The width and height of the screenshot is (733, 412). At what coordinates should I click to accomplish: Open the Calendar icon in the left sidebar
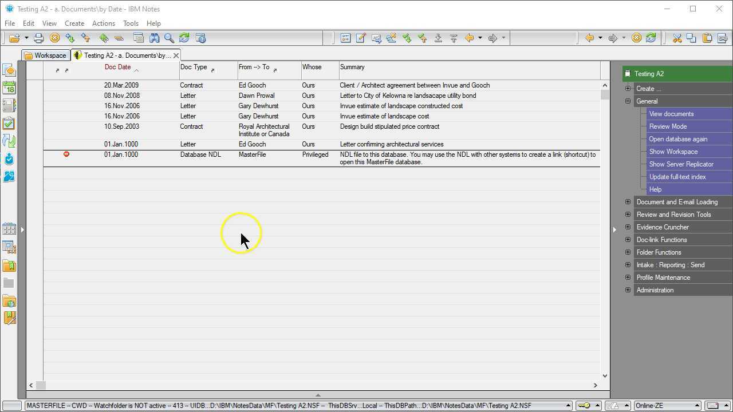9,88
